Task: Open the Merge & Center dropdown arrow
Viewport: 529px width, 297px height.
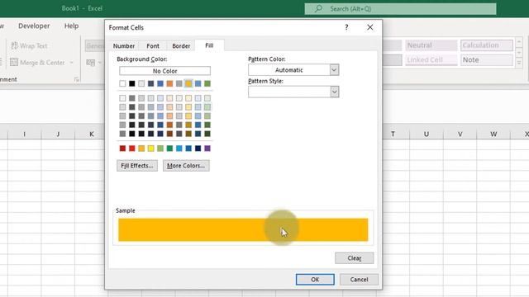Action: [72, 63]
